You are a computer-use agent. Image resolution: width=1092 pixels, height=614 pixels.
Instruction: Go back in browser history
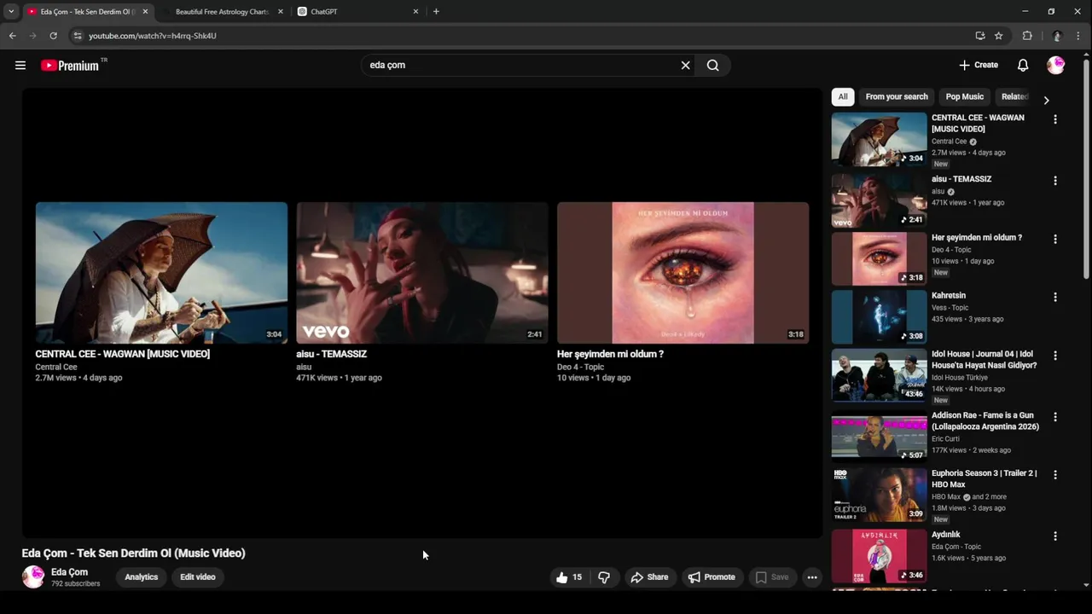click(x=12, y=36)
